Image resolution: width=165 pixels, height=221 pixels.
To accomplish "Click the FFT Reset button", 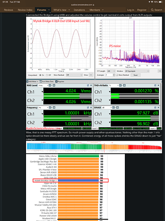I will [135, 75].
